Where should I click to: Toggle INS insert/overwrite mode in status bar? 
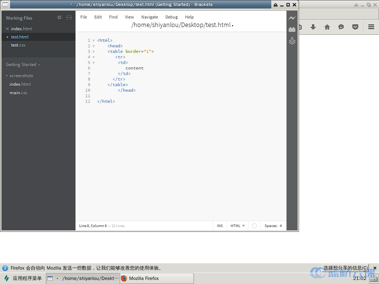click(220, 226)
